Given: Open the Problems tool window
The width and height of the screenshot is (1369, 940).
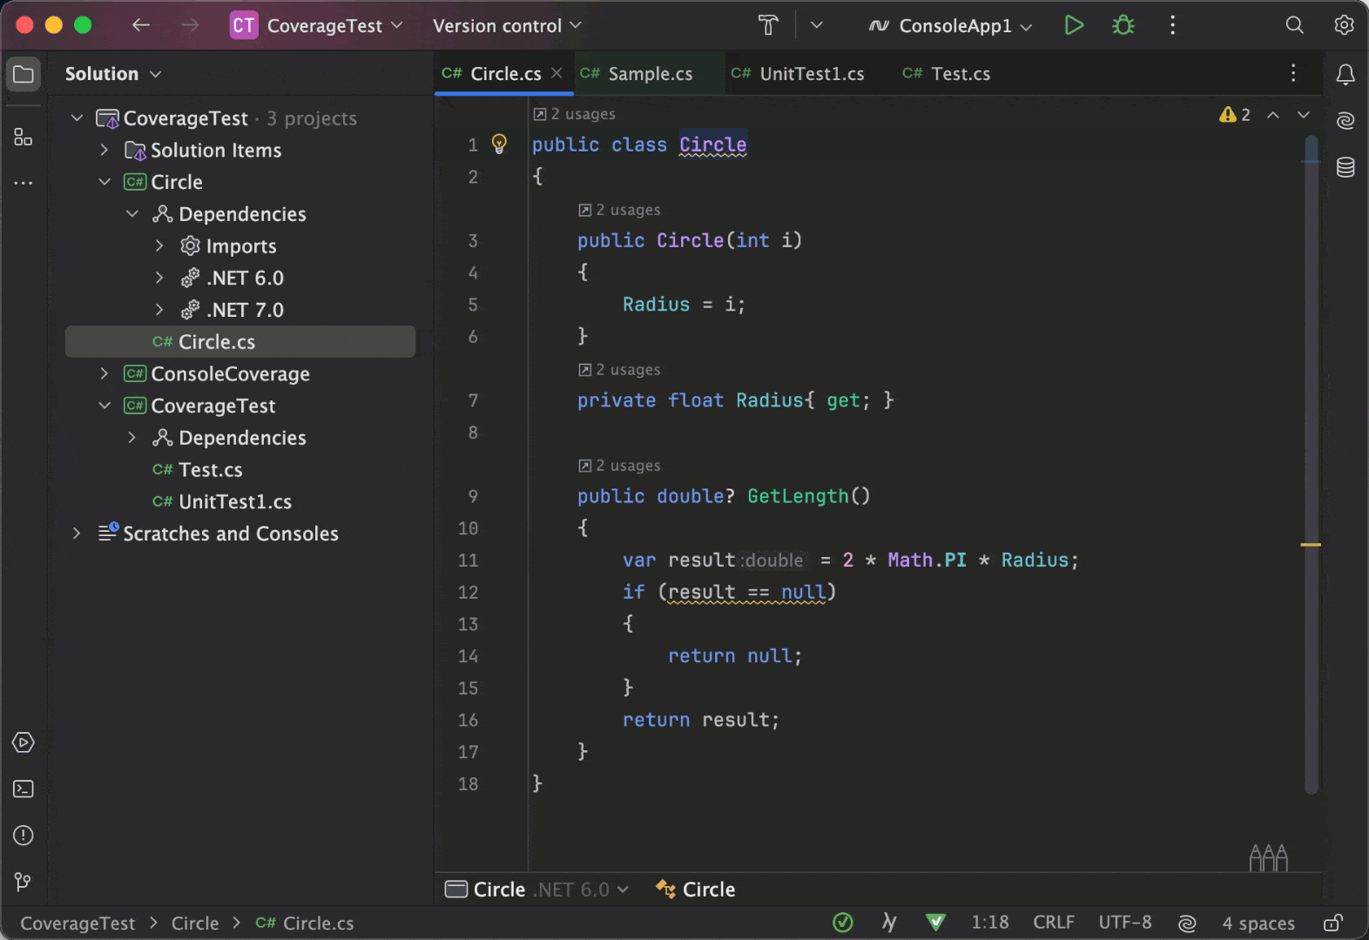Looking at the screenshot, I should [x=24, y=836].
